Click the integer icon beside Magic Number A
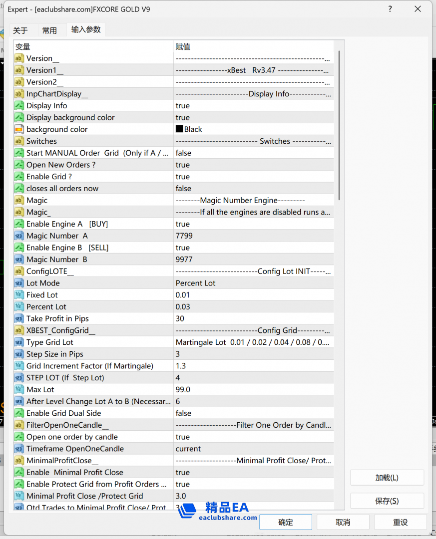This screenshot has width=436, height=539. coord(19,236)
